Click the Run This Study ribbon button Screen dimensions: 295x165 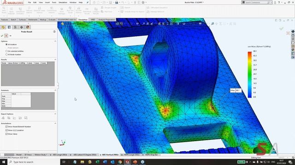[x=70, y=10]
